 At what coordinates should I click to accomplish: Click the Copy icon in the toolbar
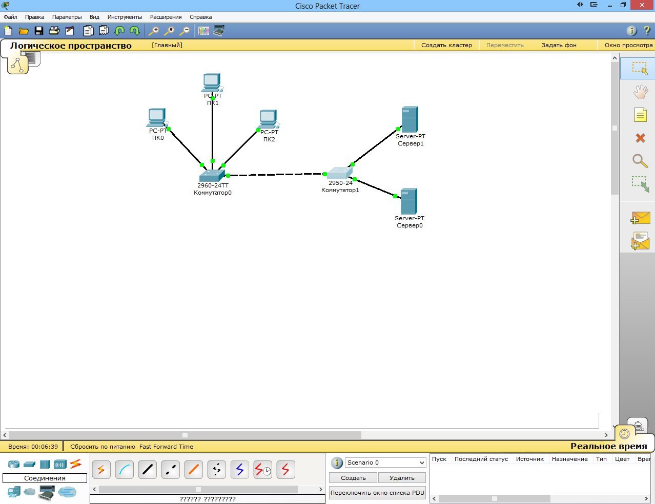pyautogui.click(x=88, y=31)
